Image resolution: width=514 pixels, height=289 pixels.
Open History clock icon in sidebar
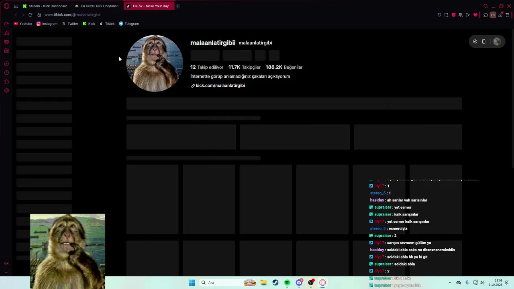[x=6, y=73]
